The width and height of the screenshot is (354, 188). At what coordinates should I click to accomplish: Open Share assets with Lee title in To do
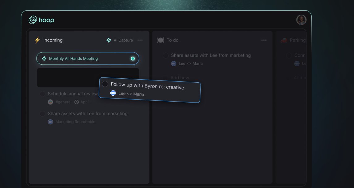(211, 55)
